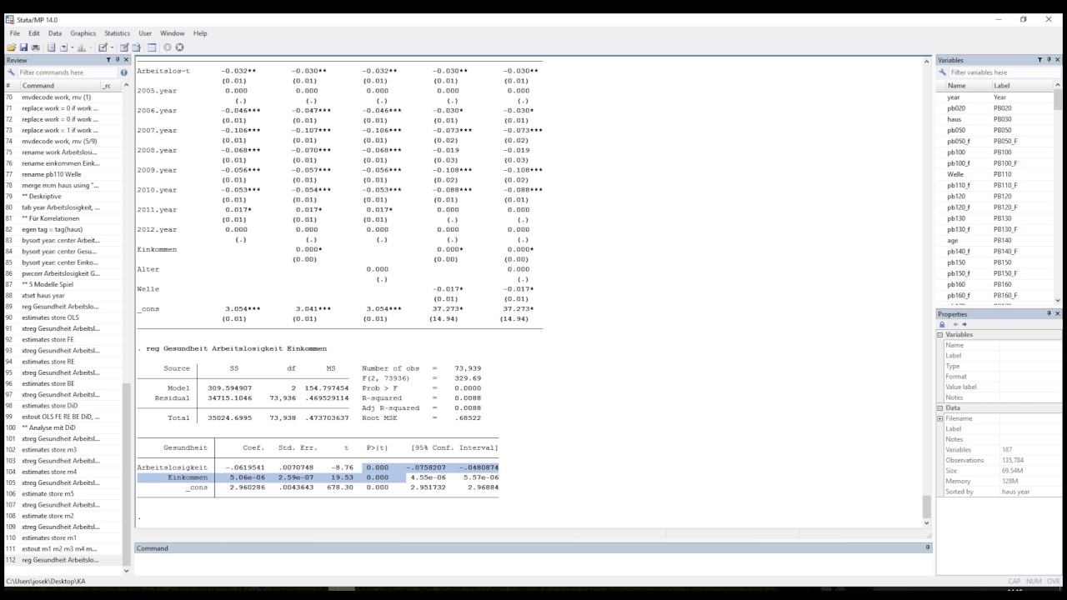1067x600 pixels.
Task: Click the next arrow in Properties toolbar
Action: 964,324
